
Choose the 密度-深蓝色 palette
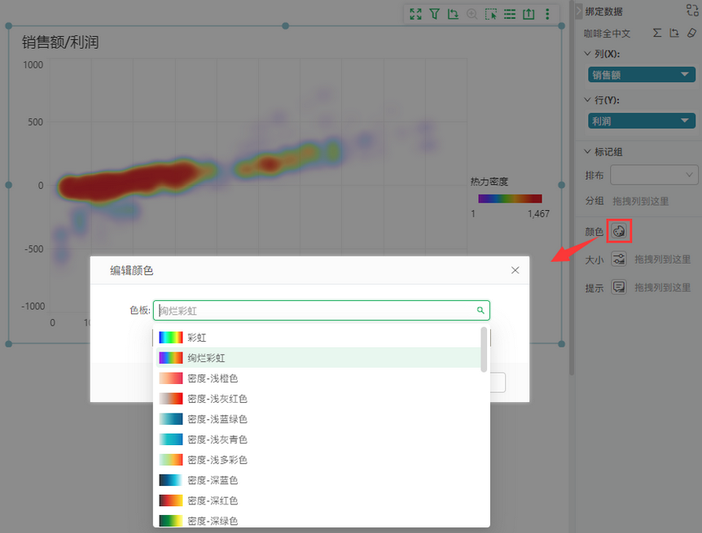pos(318,480)
